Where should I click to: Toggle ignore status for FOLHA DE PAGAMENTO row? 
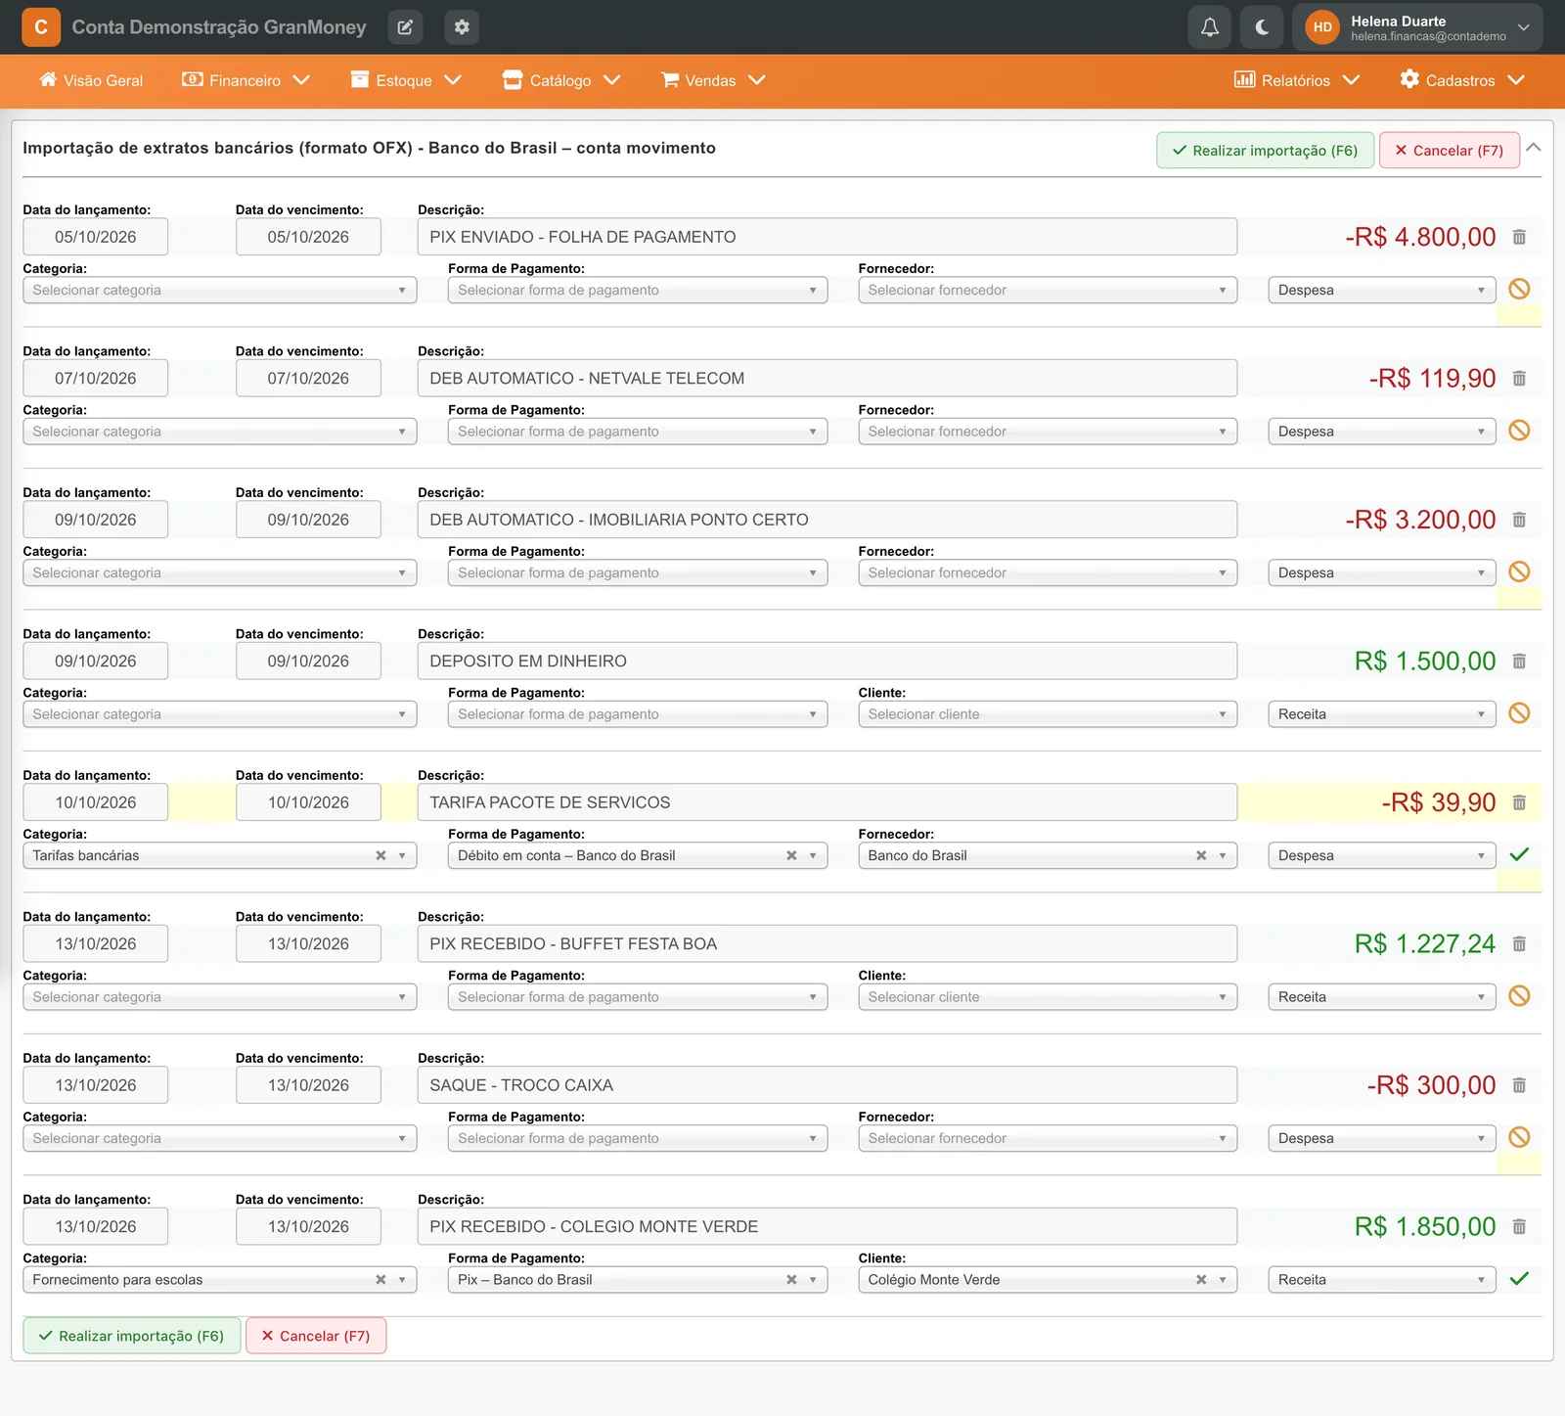pyautogui.click(x=1519, y=289)
